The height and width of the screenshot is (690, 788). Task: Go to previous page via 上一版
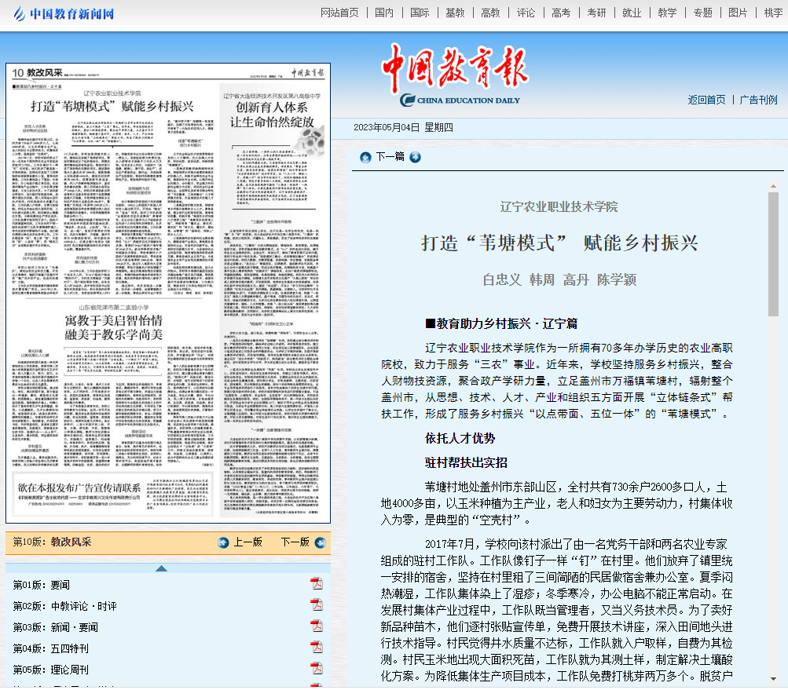247,542
